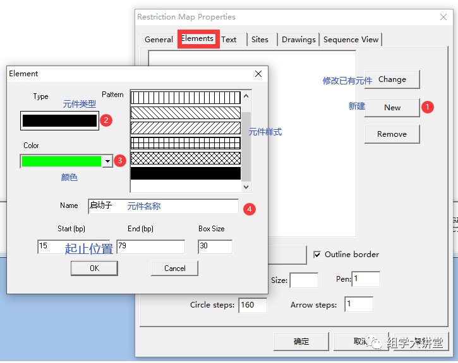Image resolution: width=458 pixels, height=363 pixels.
Task: Go to the Sequence View tab
Action: [351, 39]
